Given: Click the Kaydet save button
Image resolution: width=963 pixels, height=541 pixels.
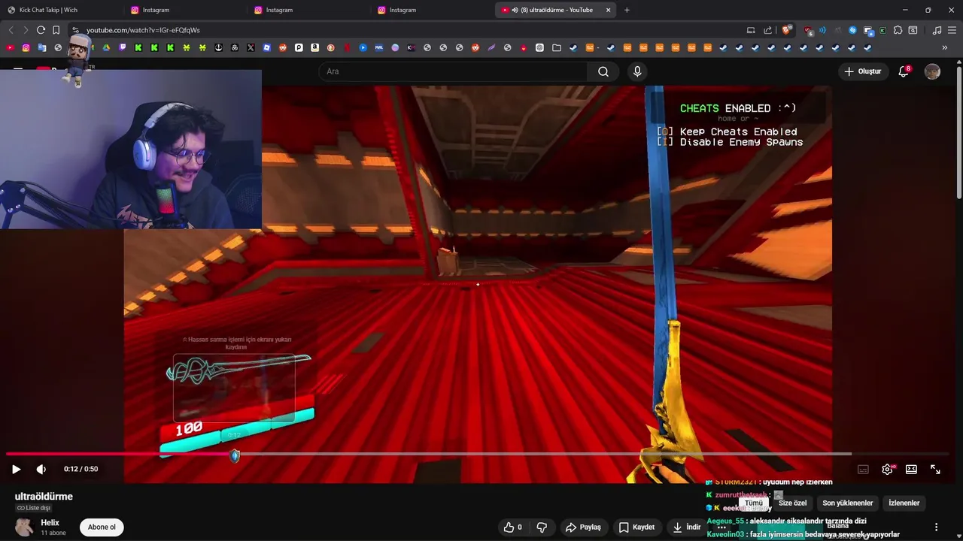Looking at the screenshot, I should [636, 527].
